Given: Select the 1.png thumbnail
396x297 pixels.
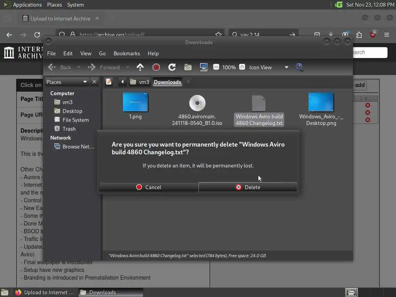Looking at the screenshot, I should tap(135, 102).
